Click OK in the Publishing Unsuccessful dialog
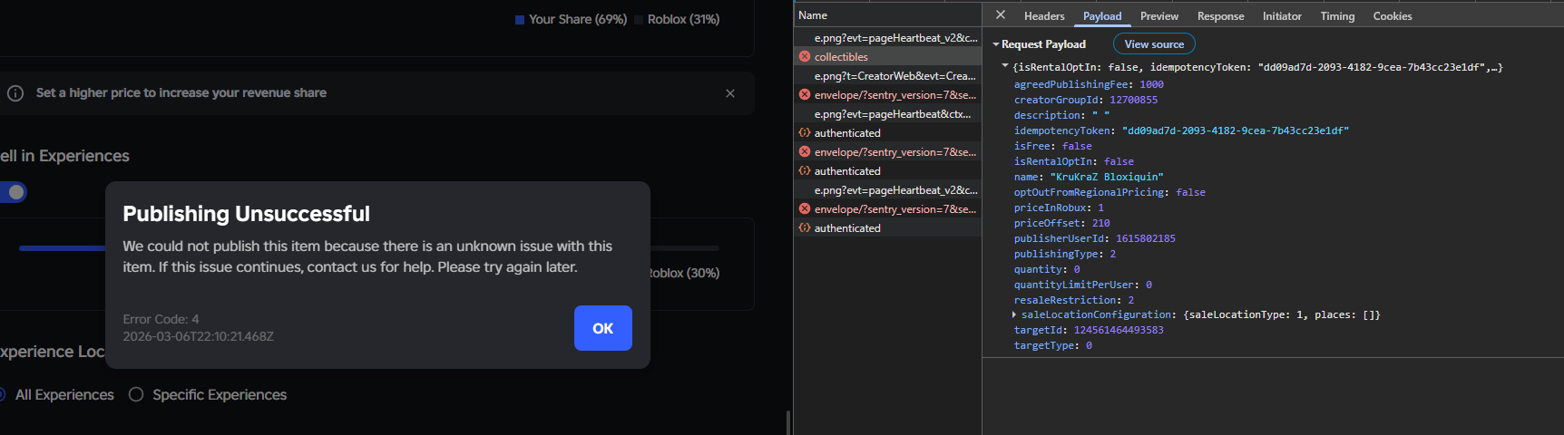Image resolution: width=1564 pixels, height=435 pixels. (x=603, y=328)
